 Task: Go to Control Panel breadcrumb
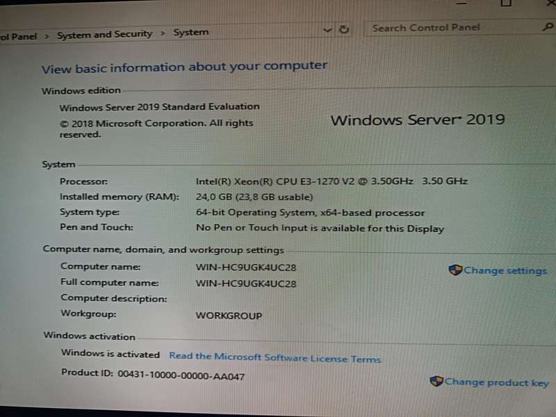(x=19, y=36)
